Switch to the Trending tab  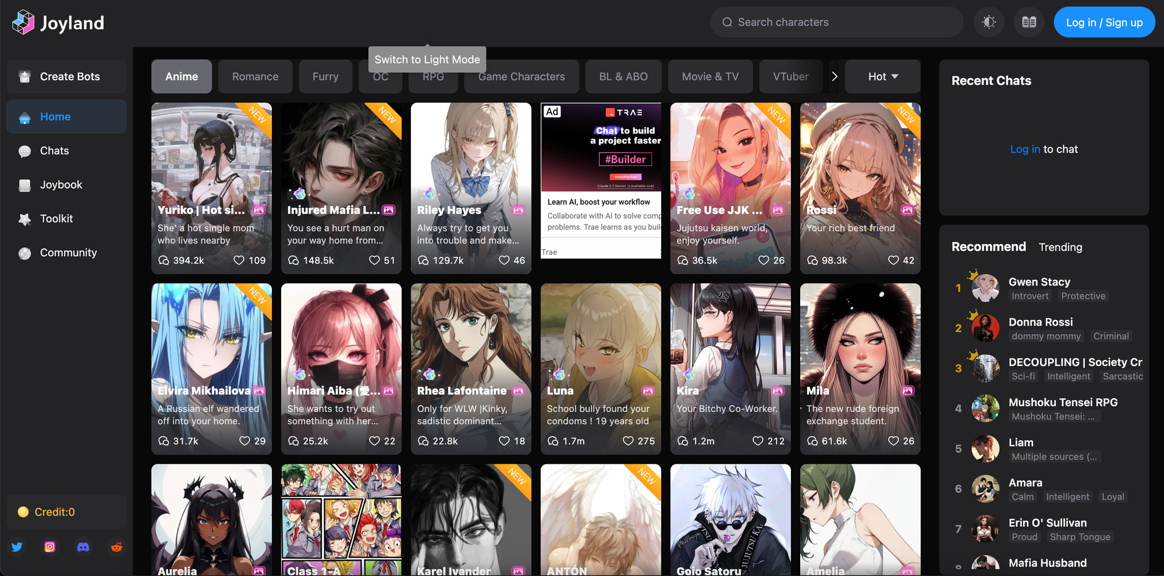point(1060,247)
